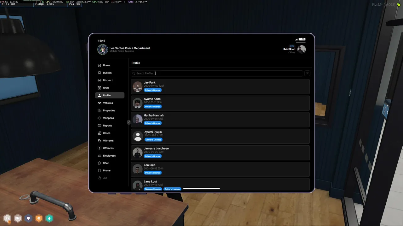Viewport: 403px width, 226px height.
Task: Click the Los Santos Police Department title
Action: pos(130,48)
